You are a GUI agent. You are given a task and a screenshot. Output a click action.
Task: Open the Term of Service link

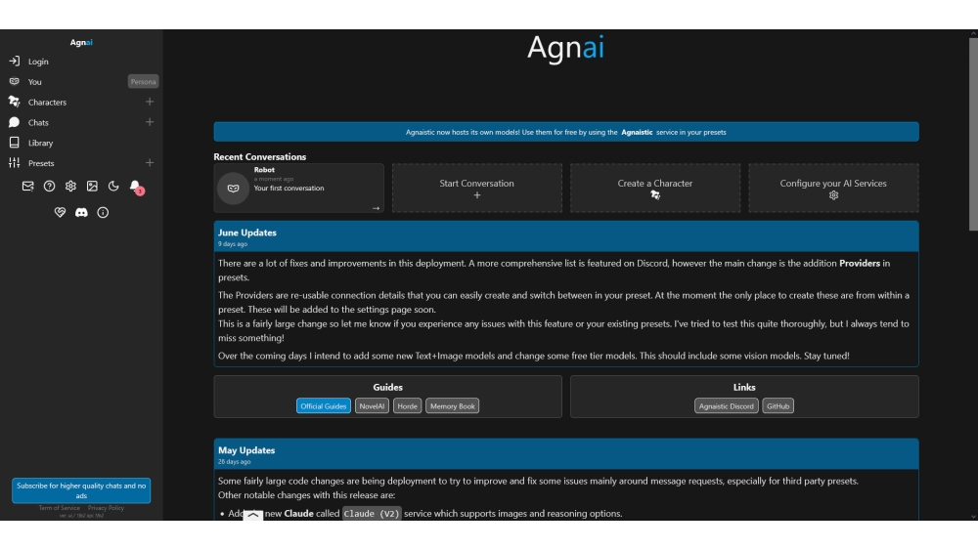[60, 508]
